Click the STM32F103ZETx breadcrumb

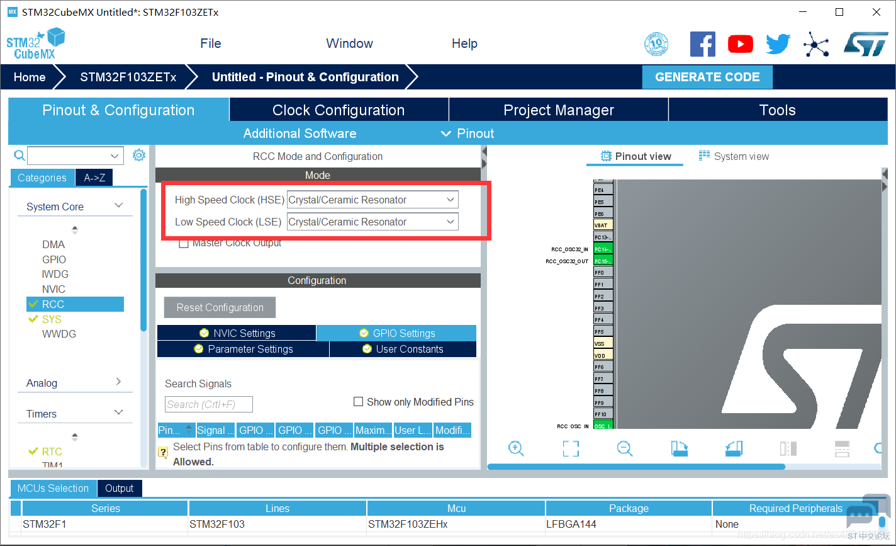click(128, 77)
